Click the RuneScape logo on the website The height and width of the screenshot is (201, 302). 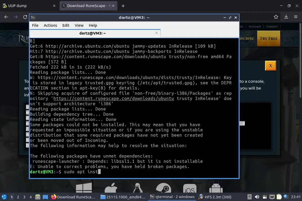tap(24, 38)
